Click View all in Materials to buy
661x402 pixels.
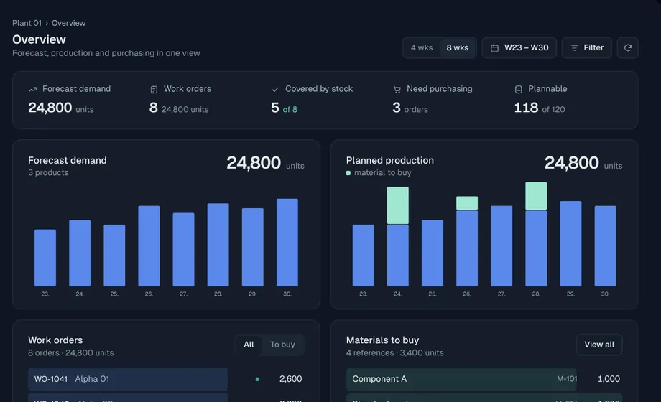599,345
